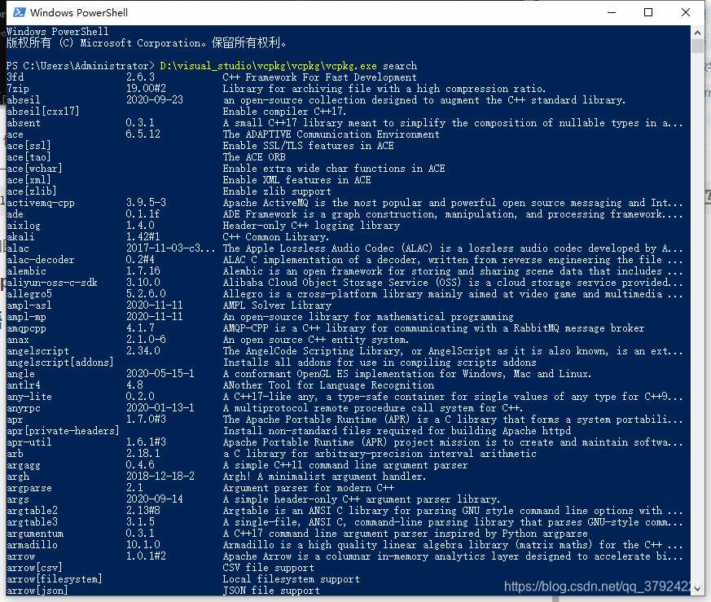The width and height of the screenshot is (711, 602).
Task: Click version '6.5.12' of ace
Action: tap(143, 134)
